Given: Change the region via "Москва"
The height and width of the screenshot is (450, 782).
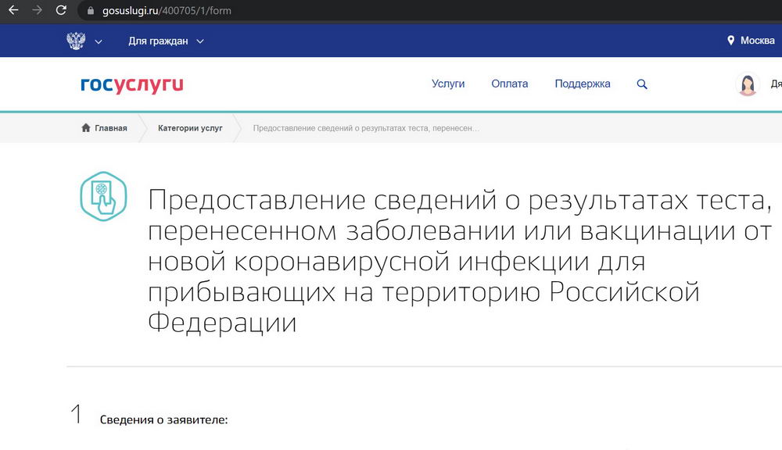Looking at the screenshot, I should pos(757,41).
